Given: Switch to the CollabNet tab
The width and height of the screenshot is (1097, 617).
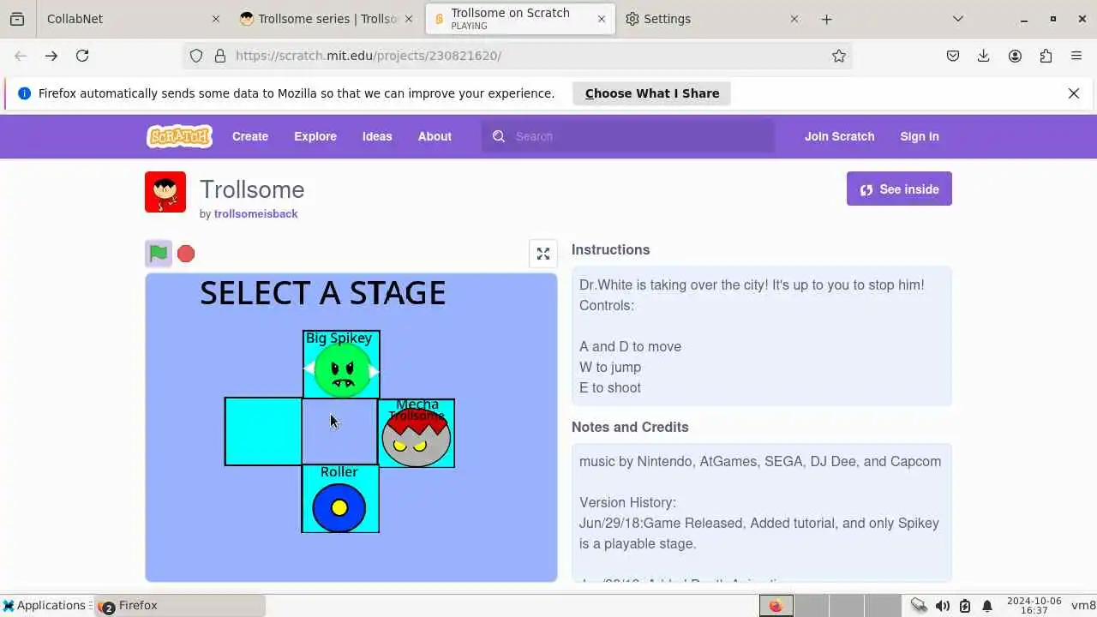Looking at the screenshot, I should 129,19.
